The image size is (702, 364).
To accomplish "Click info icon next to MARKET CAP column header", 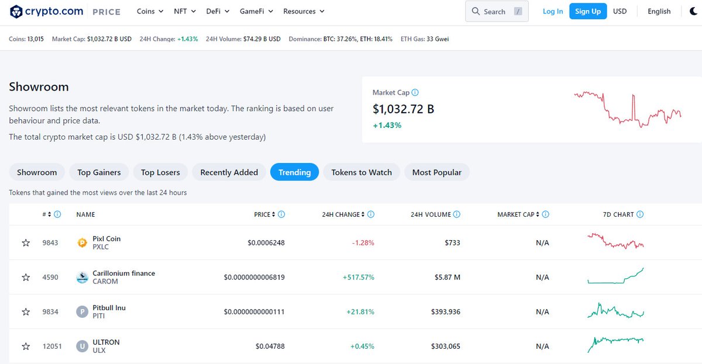I will pyautogui.click(x=546, y=214).
